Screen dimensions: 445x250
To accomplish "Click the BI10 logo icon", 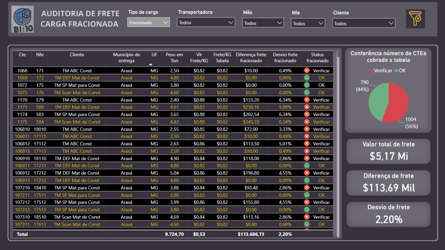I will pos(23,19).
